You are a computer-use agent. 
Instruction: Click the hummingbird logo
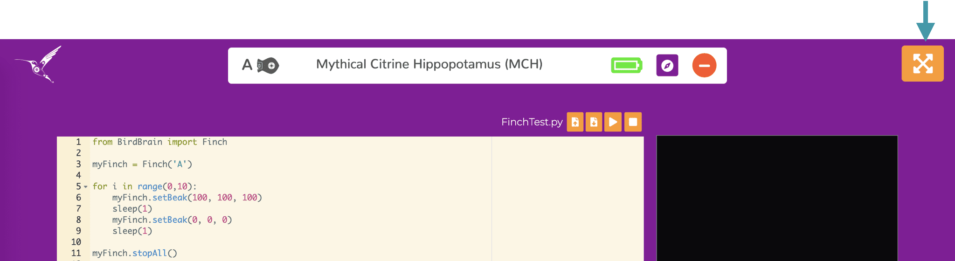pos(39,64)
